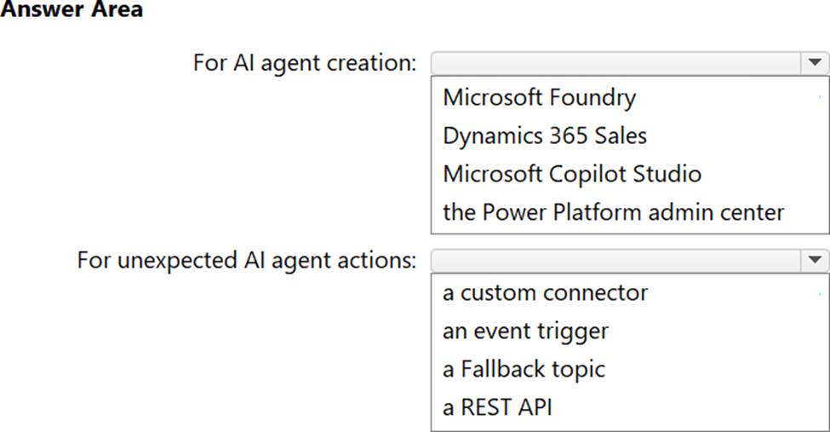Choose an event trigger option

click(x=525, y=331)
